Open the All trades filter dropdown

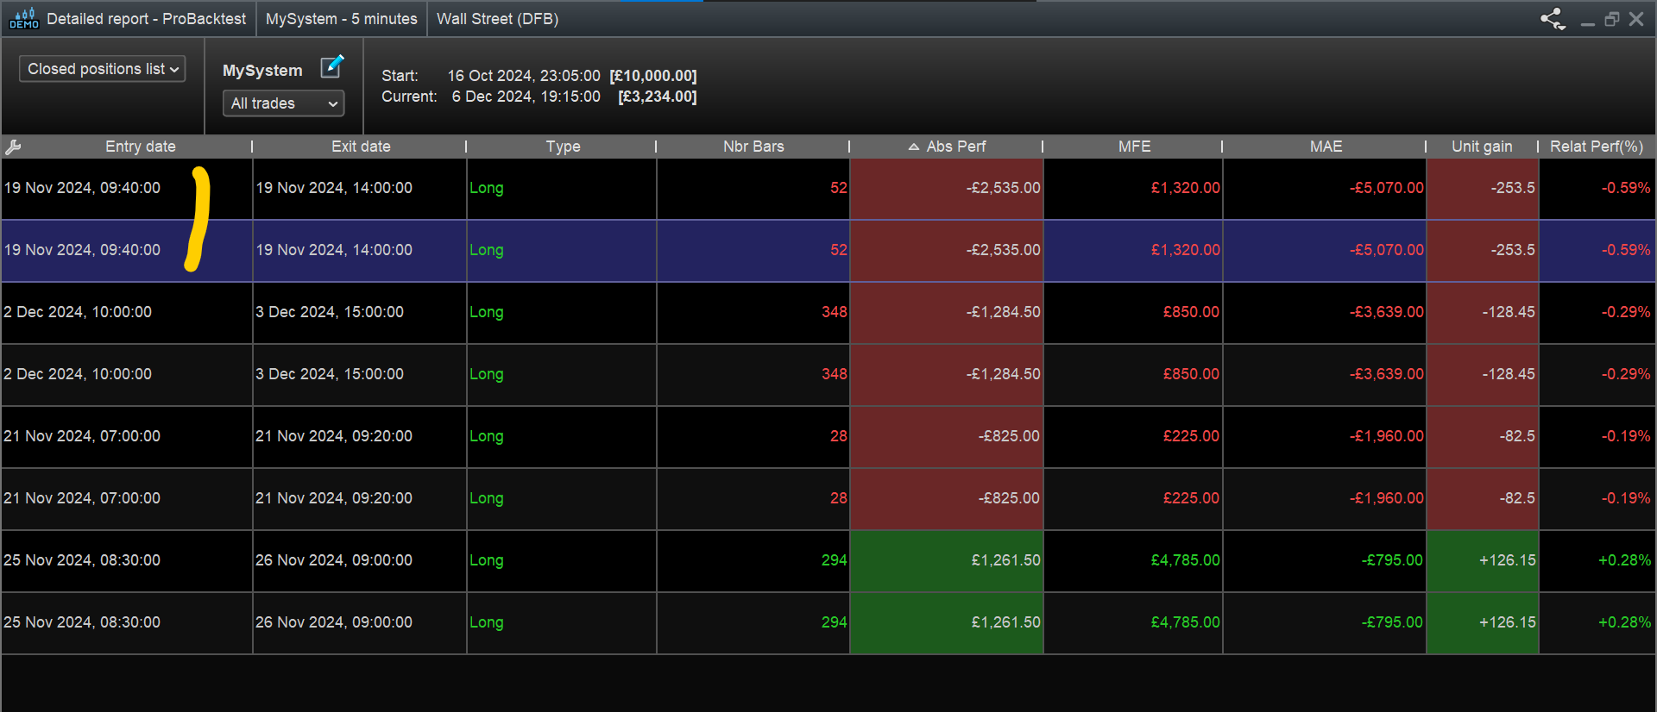(283, 103)
